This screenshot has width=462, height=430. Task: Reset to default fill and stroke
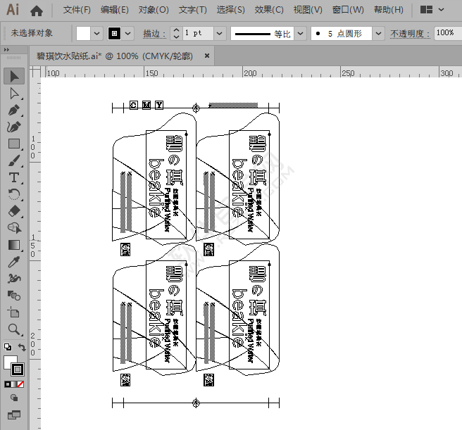(7, 347)
